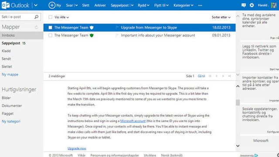Open the Innboks folder
Viewport: 279px width, 157px height.
(21, 35)
